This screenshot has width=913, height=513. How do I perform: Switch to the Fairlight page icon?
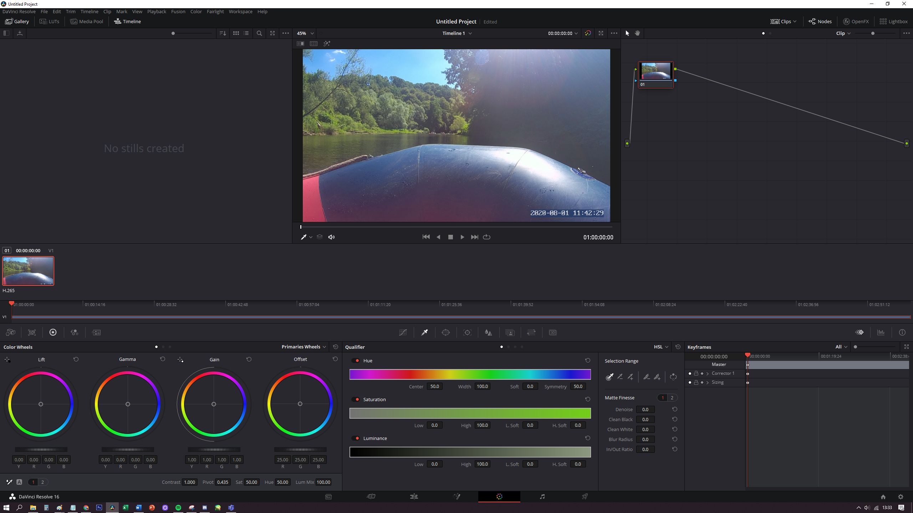click(x=542, y=496)
